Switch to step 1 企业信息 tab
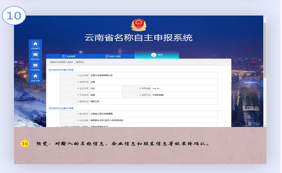This screenshot has width=282, height=173. tap(68, 56)
